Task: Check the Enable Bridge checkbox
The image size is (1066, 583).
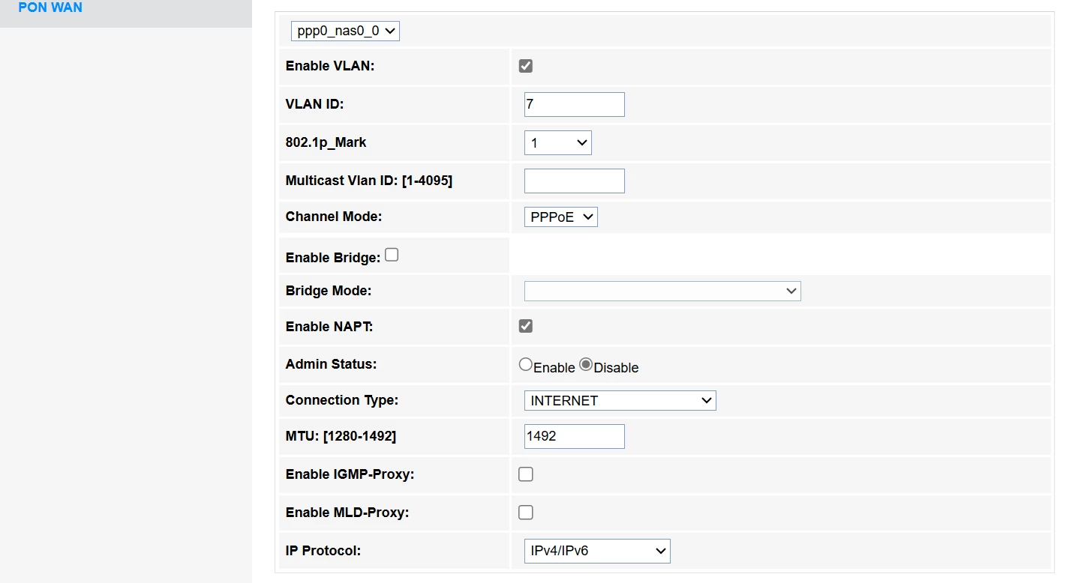Action: pyautogui.click(x=392, y=256)
